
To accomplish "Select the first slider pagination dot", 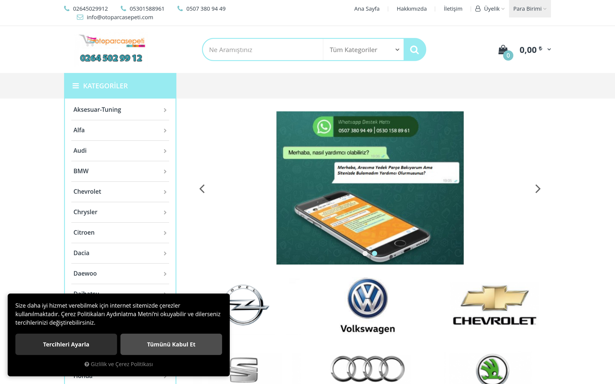I will pyautogui.click(x=365, y=253).
